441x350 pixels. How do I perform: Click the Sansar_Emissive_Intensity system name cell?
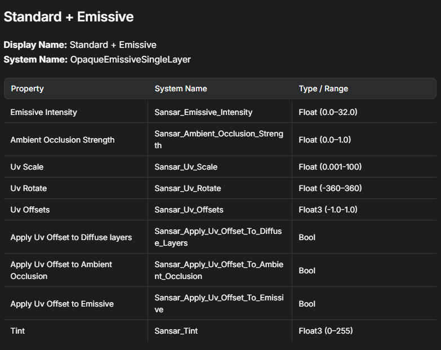coord(203,112)
